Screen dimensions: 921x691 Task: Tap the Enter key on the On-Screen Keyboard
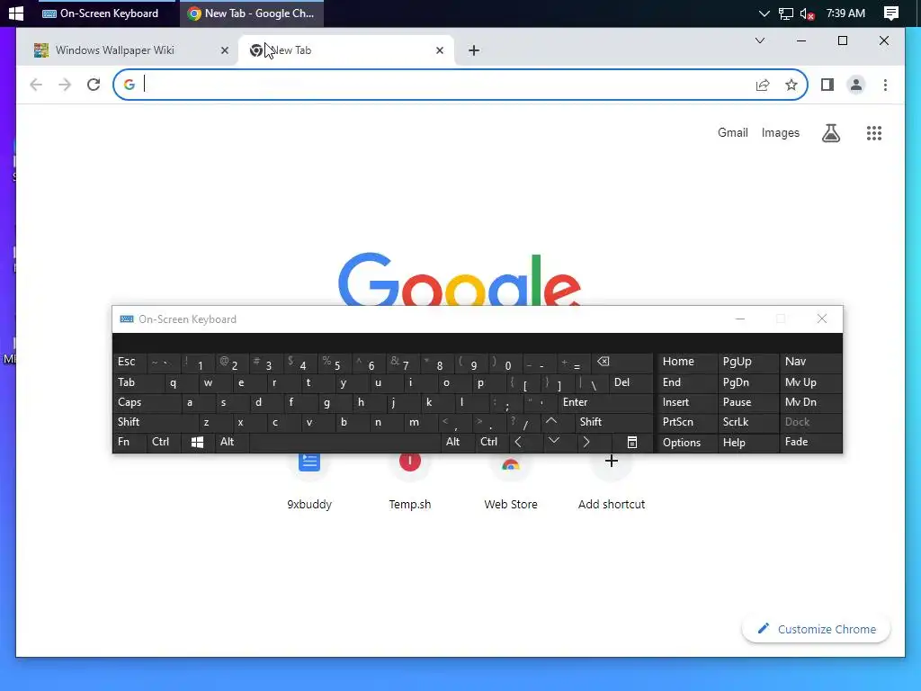(x=605, y=402)
